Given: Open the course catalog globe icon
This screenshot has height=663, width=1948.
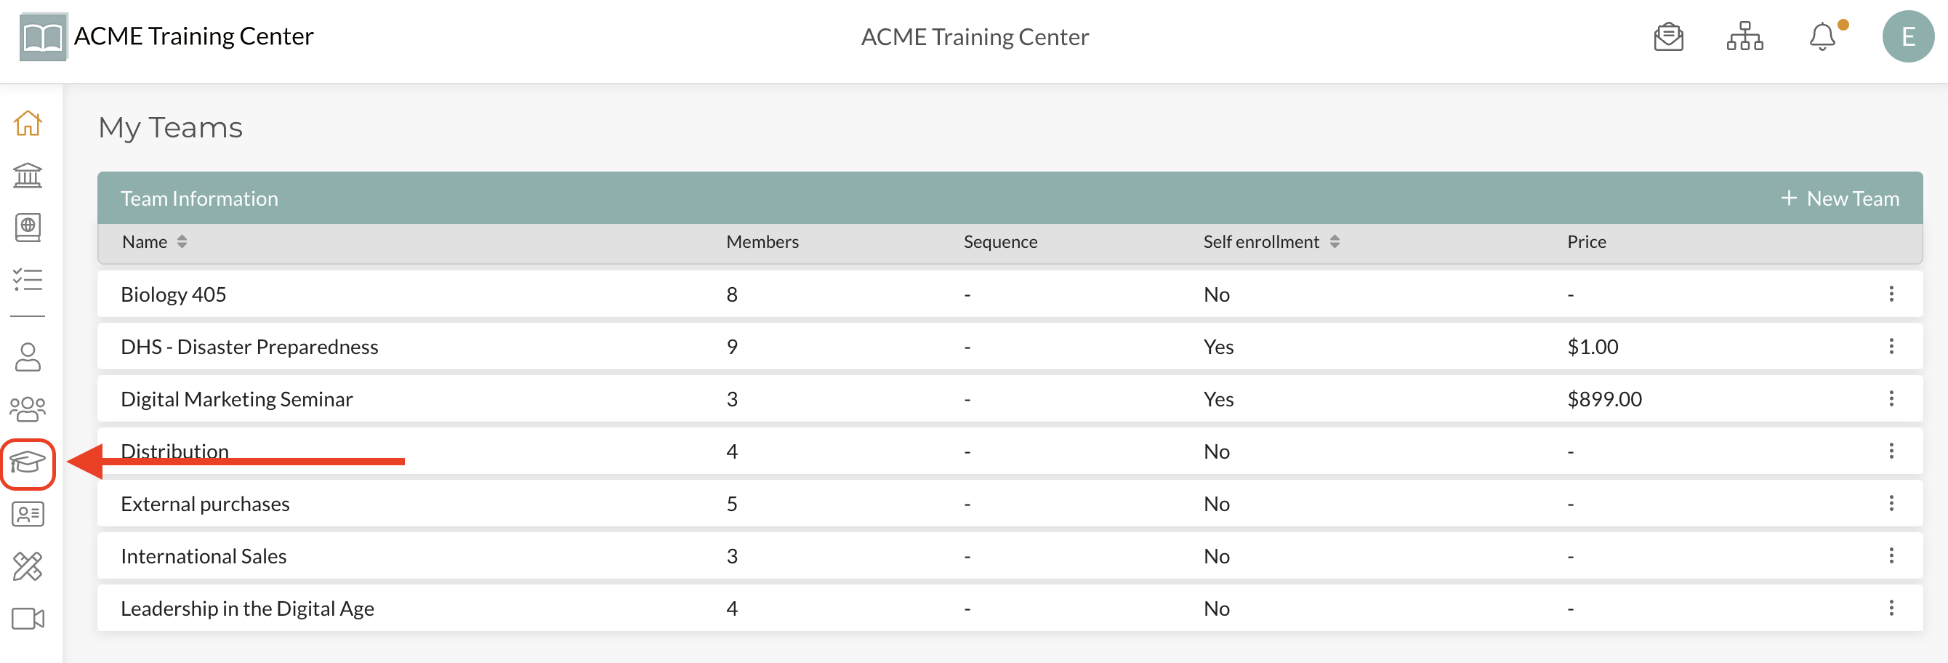Looking at the screenshot, I should [x=27, y=228].
